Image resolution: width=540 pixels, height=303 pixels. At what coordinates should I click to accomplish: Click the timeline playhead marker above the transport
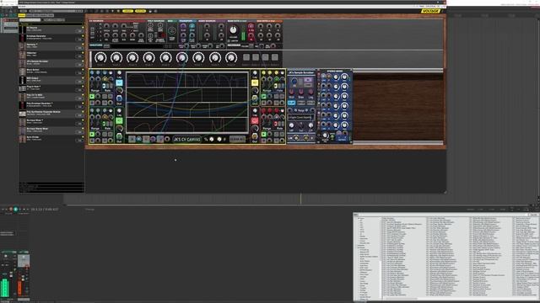click(x=300, y=199)
